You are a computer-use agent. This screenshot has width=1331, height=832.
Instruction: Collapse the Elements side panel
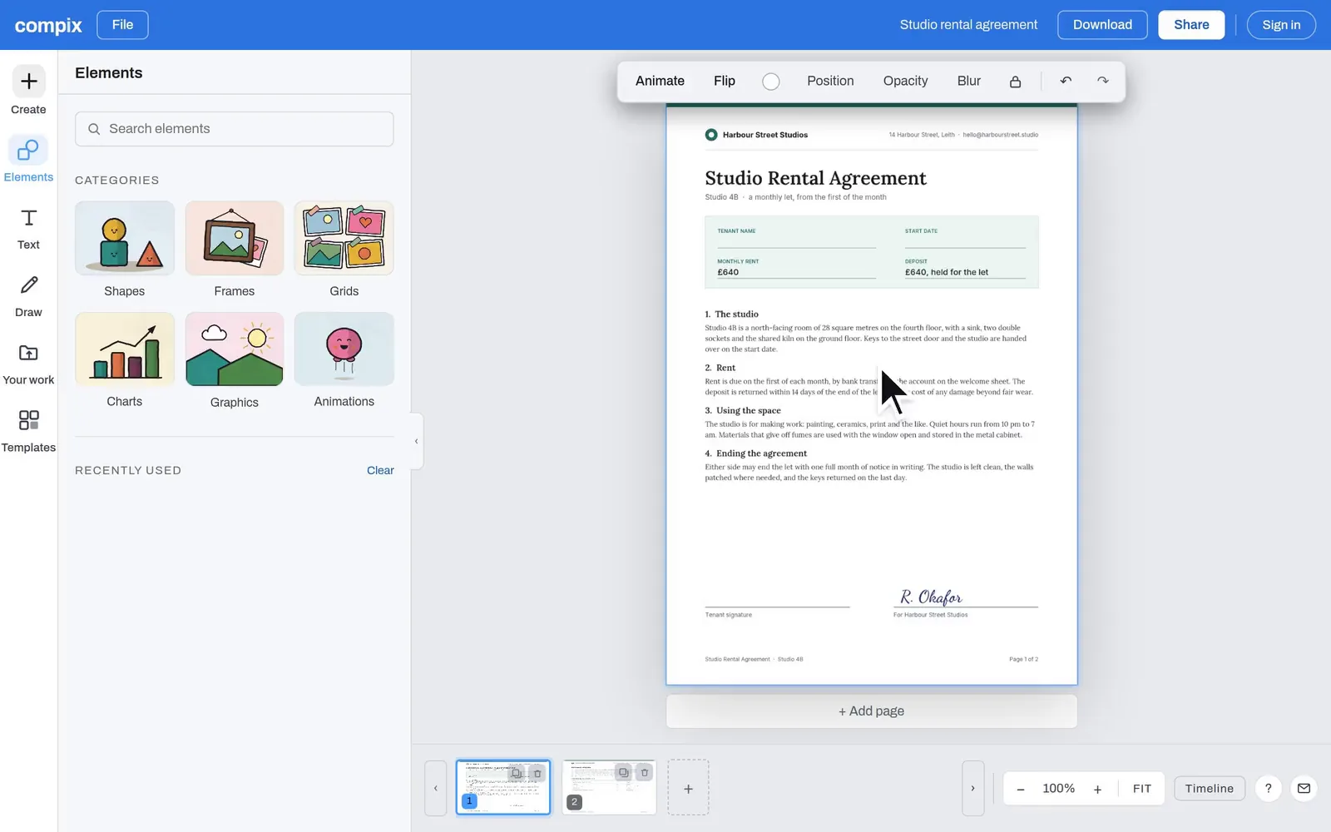416,441
